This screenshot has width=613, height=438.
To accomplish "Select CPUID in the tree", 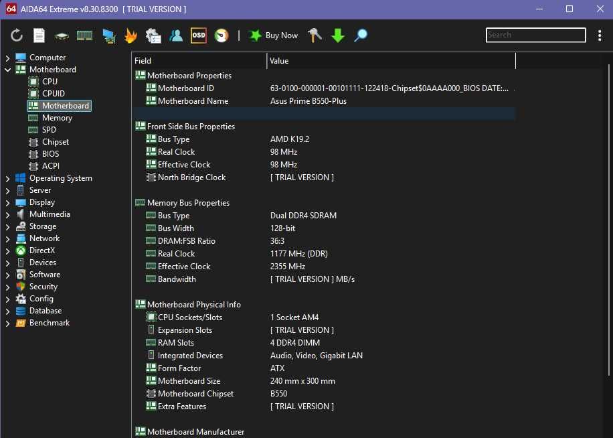I will 53,94.
